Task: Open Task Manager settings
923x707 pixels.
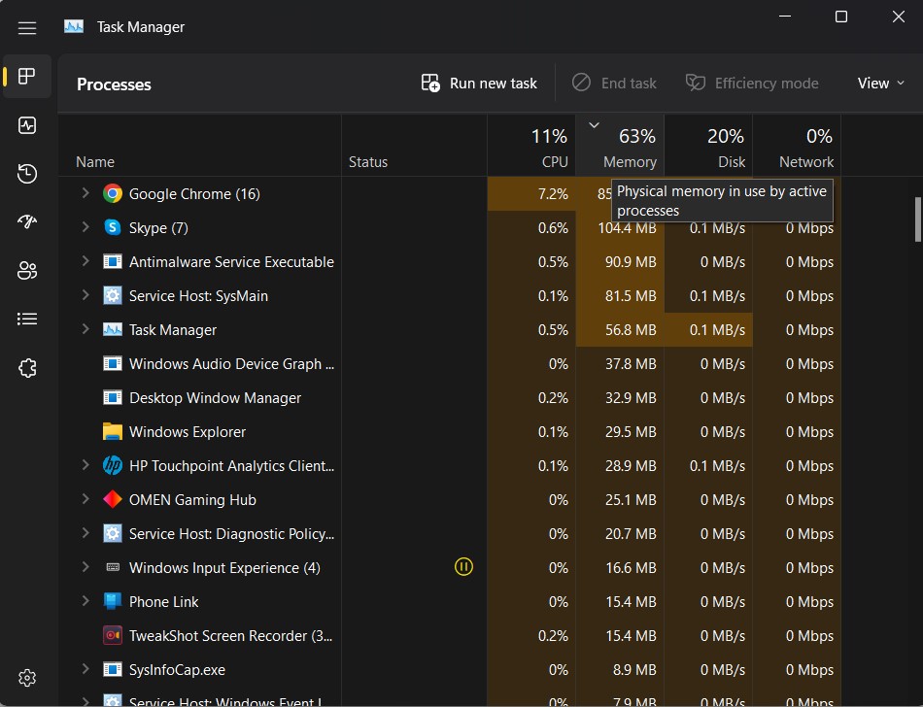Action: 26,678
